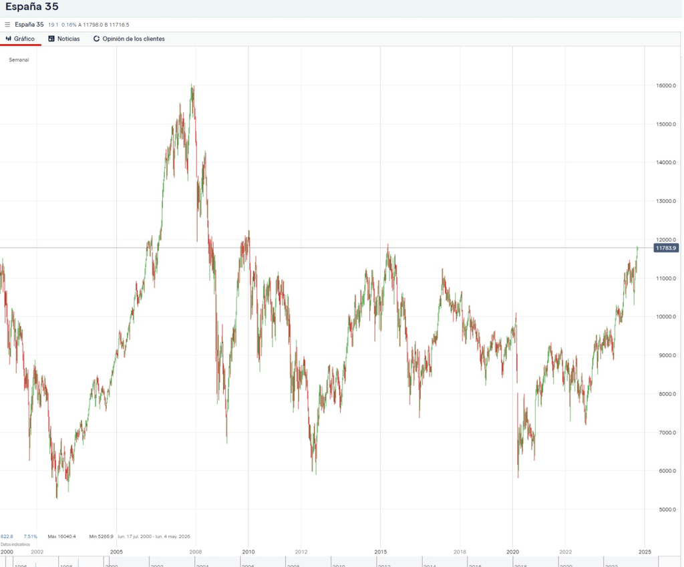The height and width of the screenshot is (567, 684).
Task: Click the España 35 instrument name in toolbar
Action: coord(29,25)
